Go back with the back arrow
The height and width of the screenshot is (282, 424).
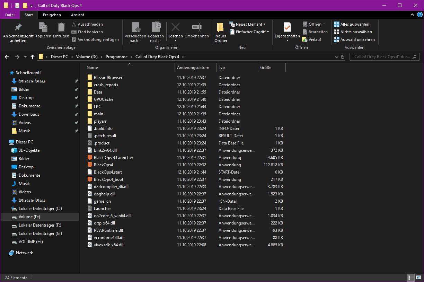point(7,57)
